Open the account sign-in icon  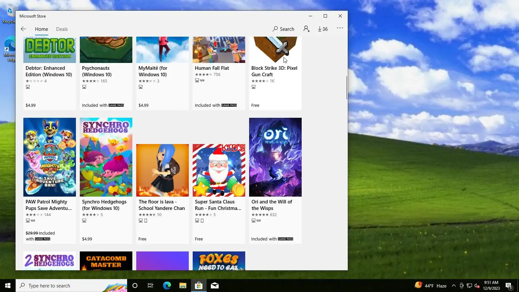pos(307,29)
